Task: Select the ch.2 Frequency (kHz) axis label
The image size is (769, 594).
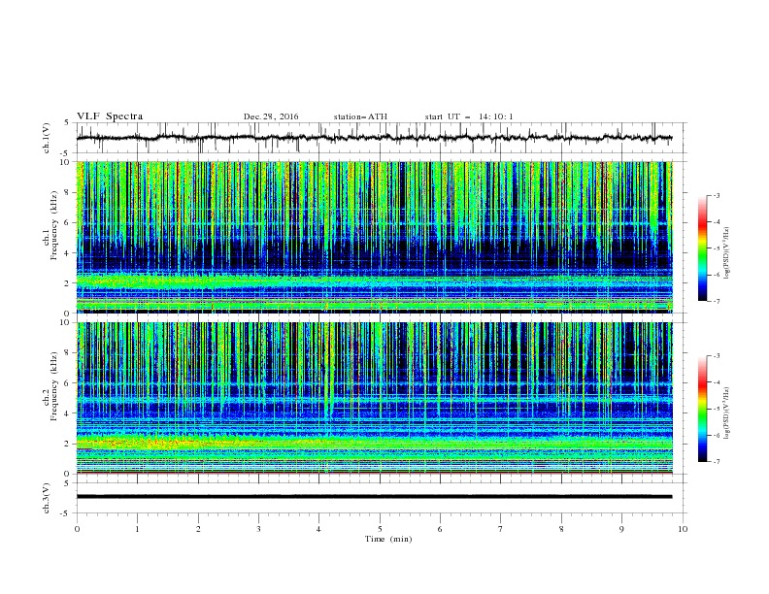Action: tap(50, 386)
